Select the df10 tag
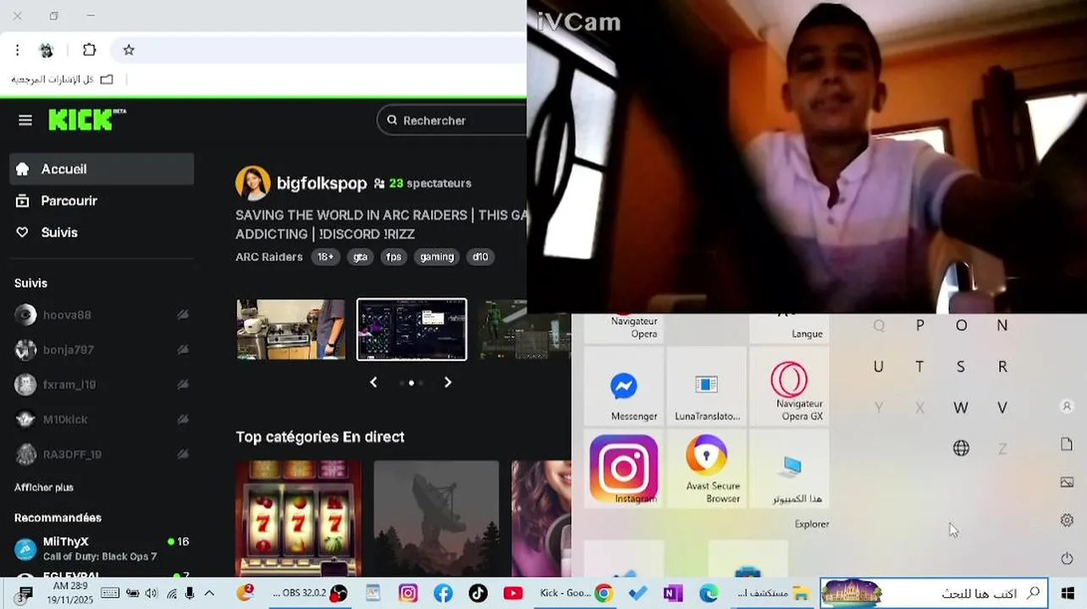The image size is (1087, 609). 480,257
